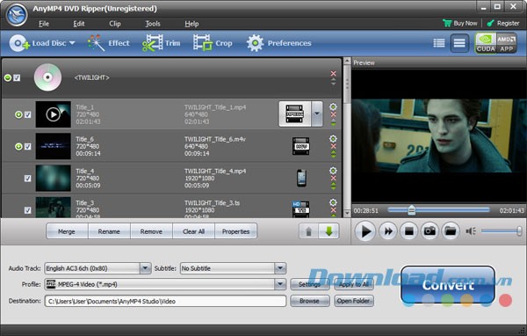527x336 pixels.
Task: Expand the Title_6 green circle toggle
Action: 18,147
